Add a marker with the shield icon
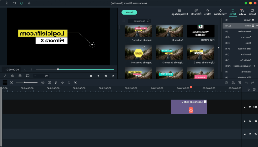Viewport: 258px width, 147px height. click(69, 83)
